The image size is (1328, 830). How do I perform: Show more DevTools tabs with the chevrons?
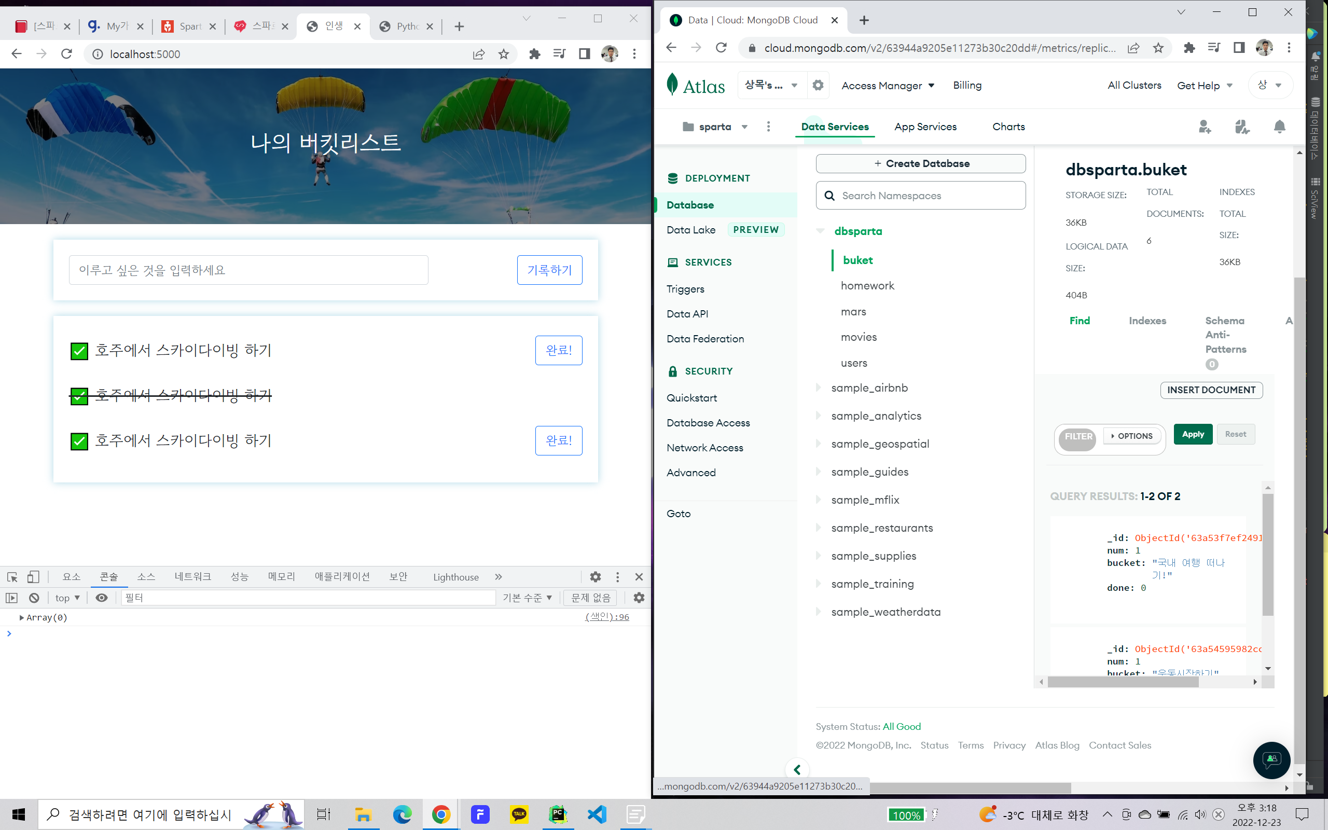coord(499,576)
